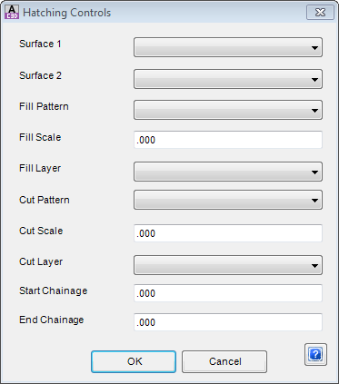This screenshot has width=339, height=384.
Task: Expand the Cut Pattern dropdown
Action: (228, 200)
